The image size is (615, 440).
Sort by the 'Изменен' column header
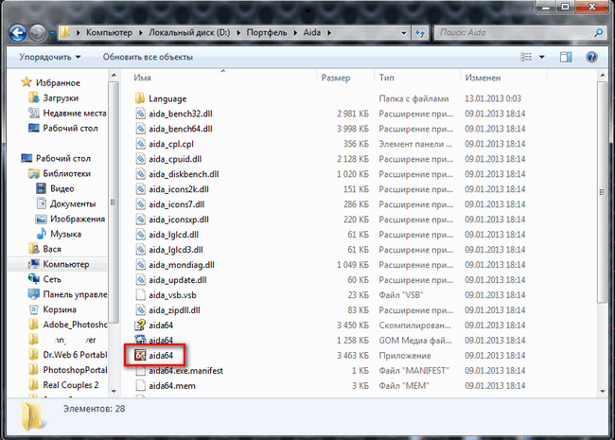coord(483,78)
